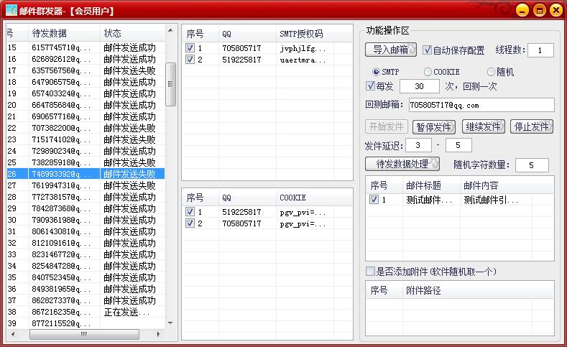
Task: Select the failed row 26 in the list
Action: 86,174
